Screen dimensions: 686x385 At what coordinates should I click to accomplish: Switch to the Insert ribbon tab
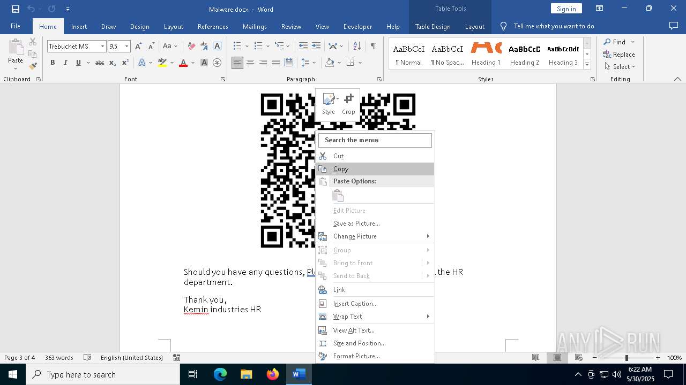point(79,26)
